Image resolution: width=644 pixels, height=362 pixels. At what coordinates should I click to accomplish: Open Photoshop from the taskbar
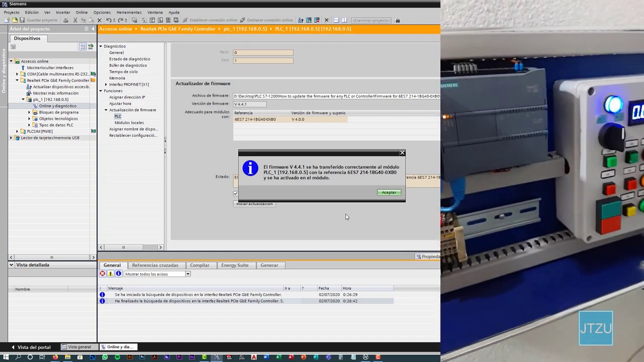(x=142, y=357)
